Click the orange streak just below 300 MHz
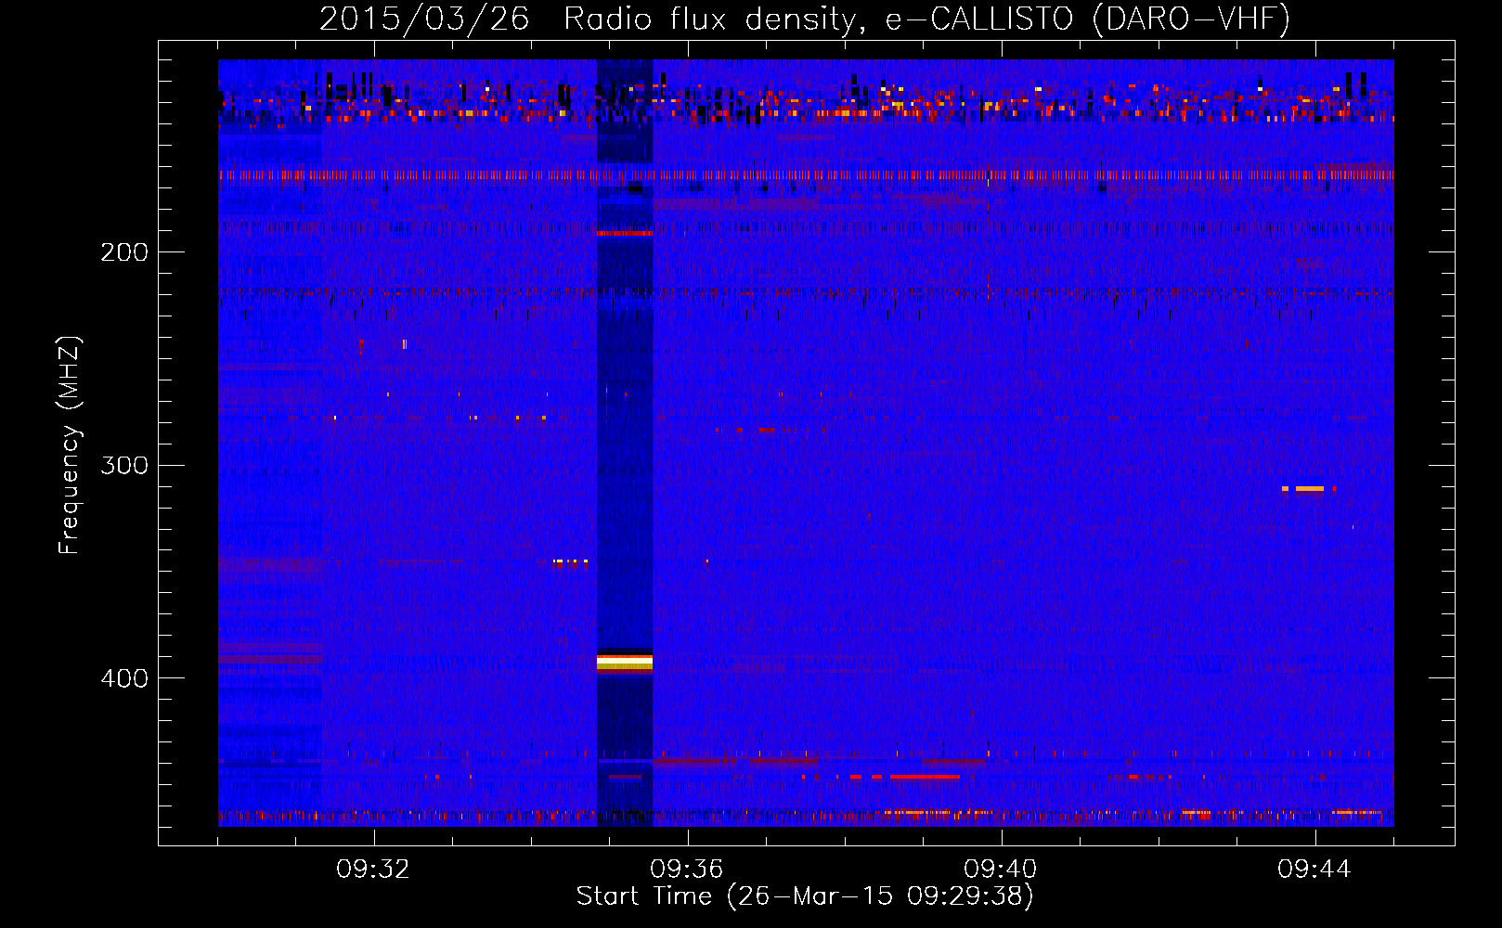Screen dimensions: 1502x928 click(1309, 488)
